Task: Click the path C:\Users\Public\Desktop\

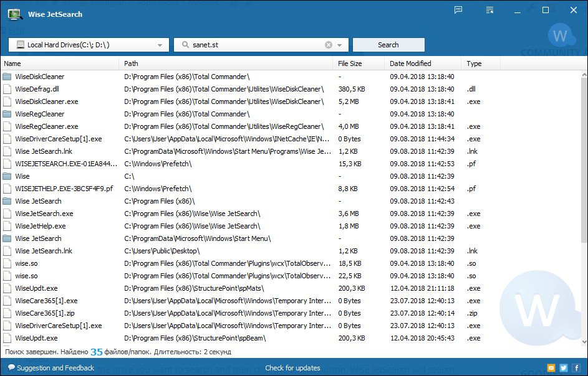Action: (162, 251)
